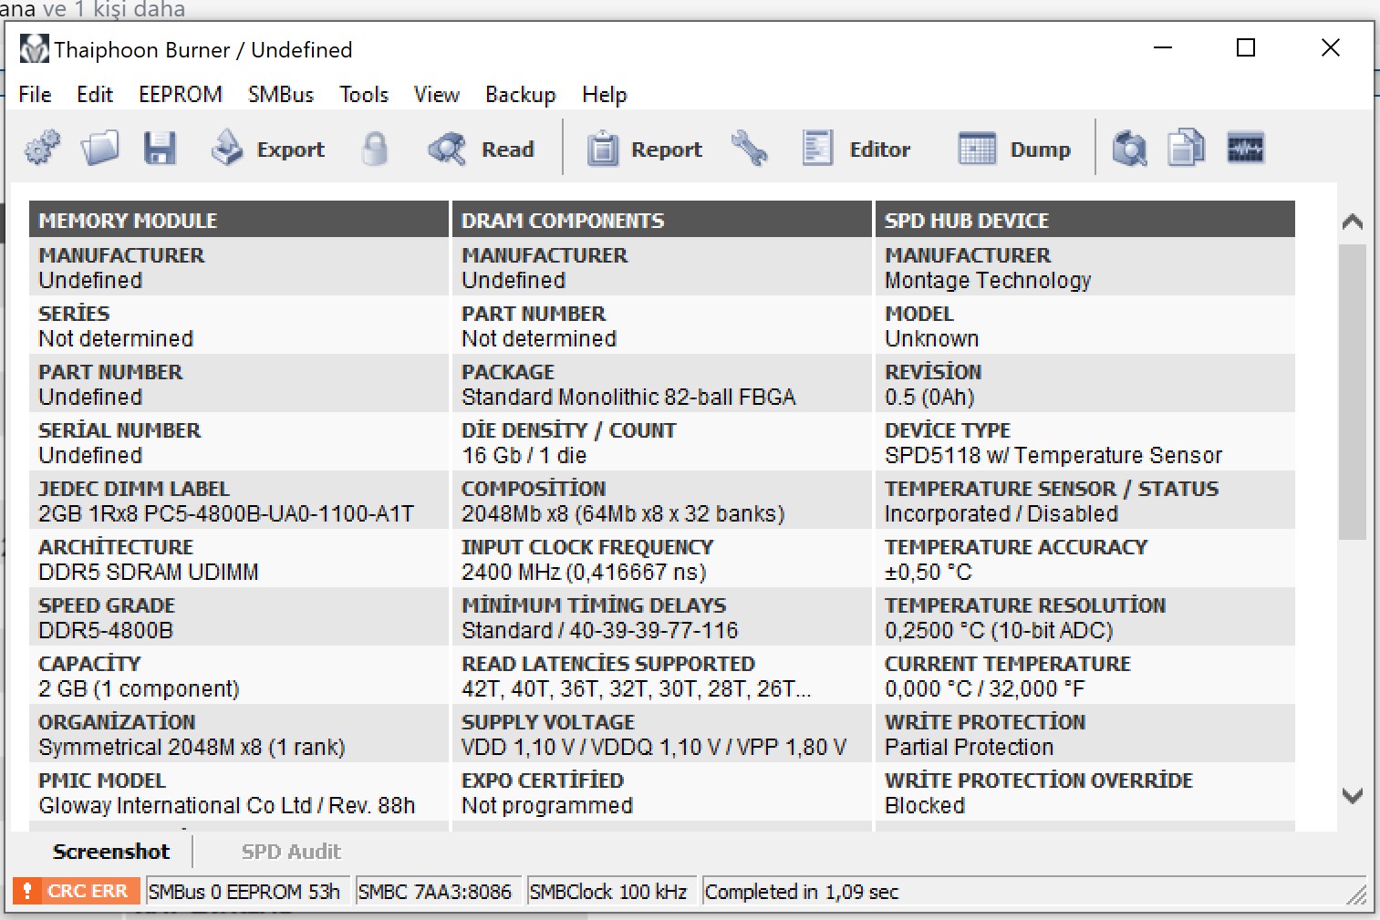Viewport: 1380px width, 920px height.
Task: Click the "2GB 1Rx8 PC5-4800B-UA0-1100-A1T" DIMM label
Action: click(226, 513)
